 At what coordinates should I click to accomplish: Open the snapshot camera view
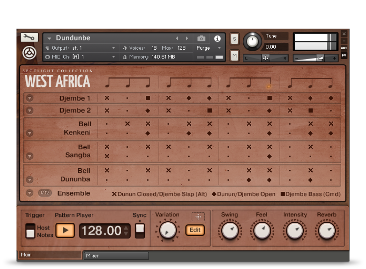pyautogui.click(x=201, y=38)
